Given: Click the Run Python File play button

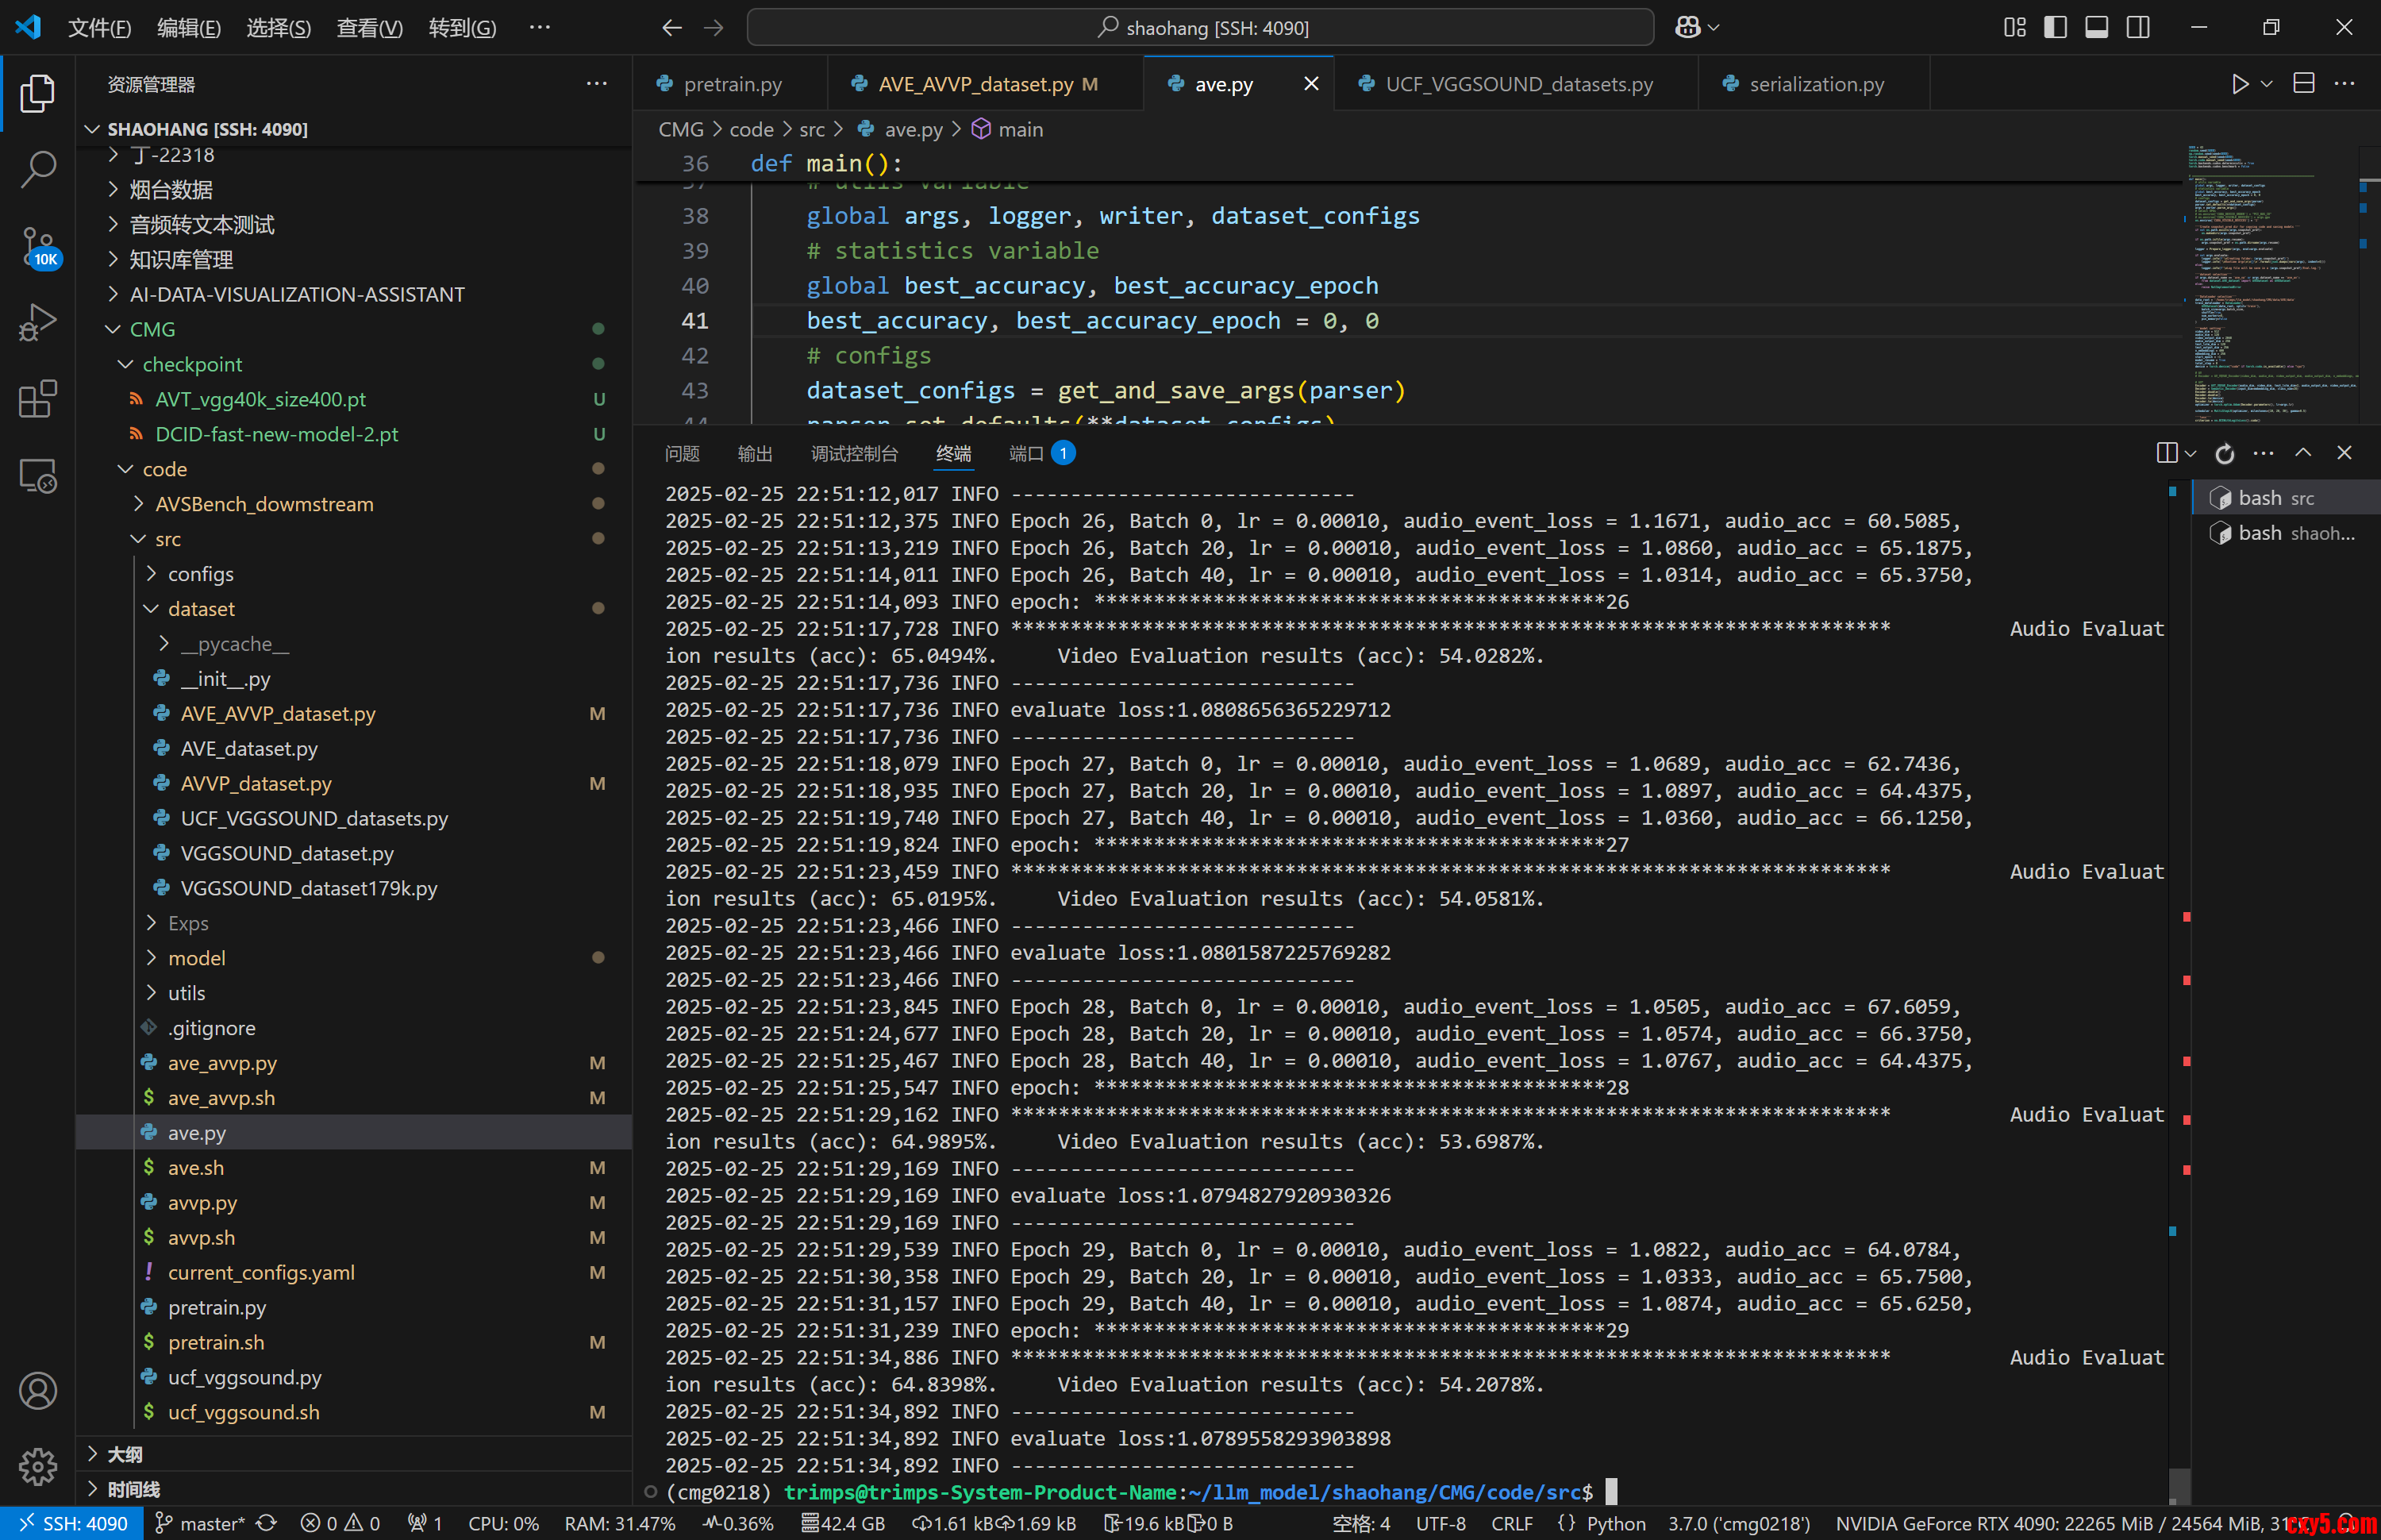Looking at the screenshot, I should pos(2240,84).
